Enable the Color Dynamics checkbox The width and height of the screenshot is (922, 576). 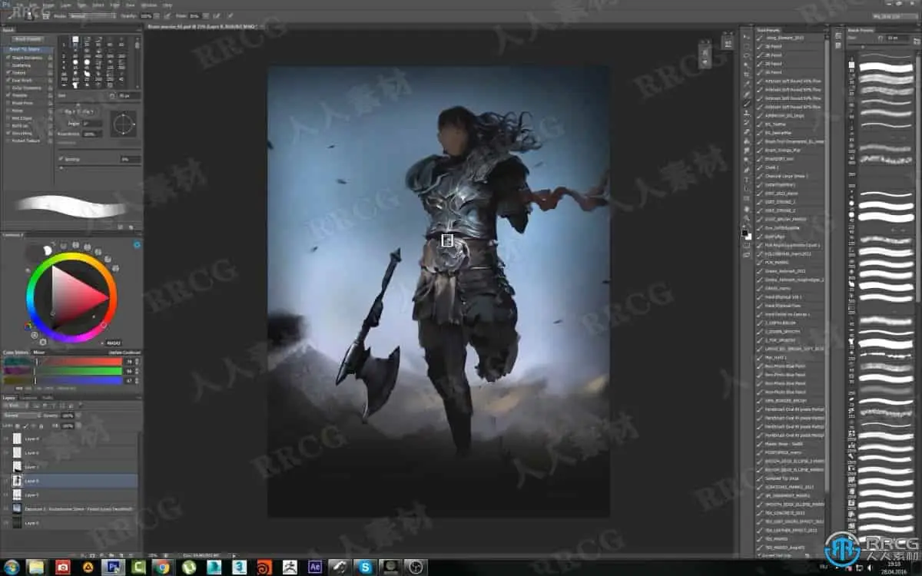point(8,88)
